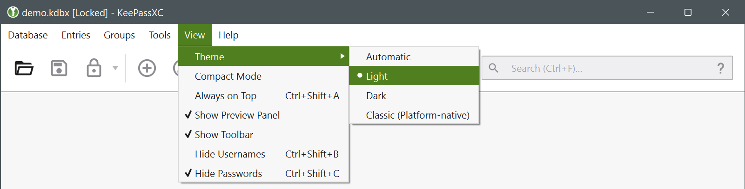Enable Compact Mode
Screen dimensions: 745x189
(228, 76)
